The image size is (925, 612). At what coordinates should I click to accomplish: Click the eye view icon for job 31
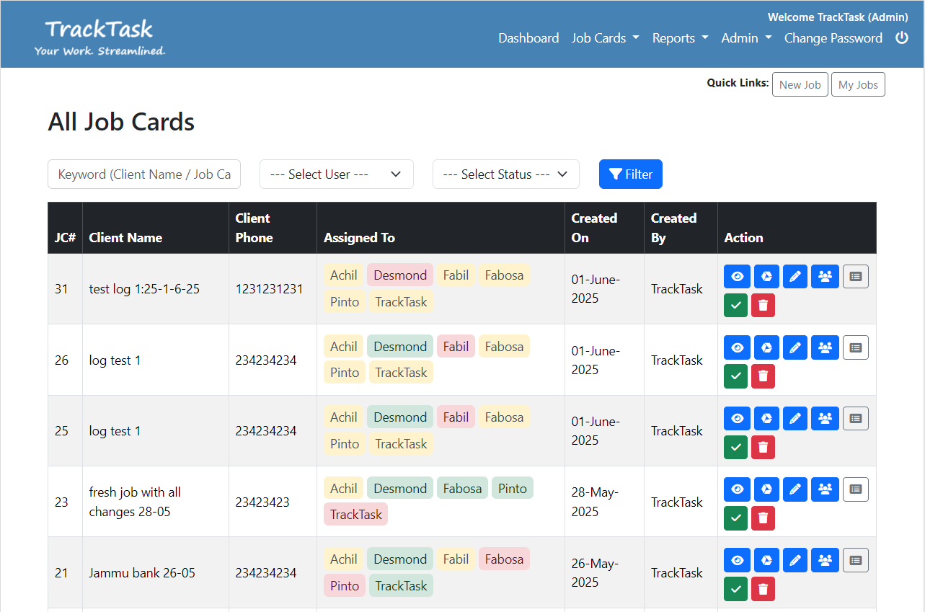pos(737,277)
